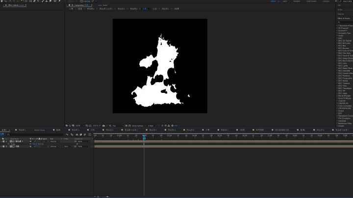Open the resolution Full dropdown
The height and width of the screenshot is (198, 353).
click(x=118, y=126)
